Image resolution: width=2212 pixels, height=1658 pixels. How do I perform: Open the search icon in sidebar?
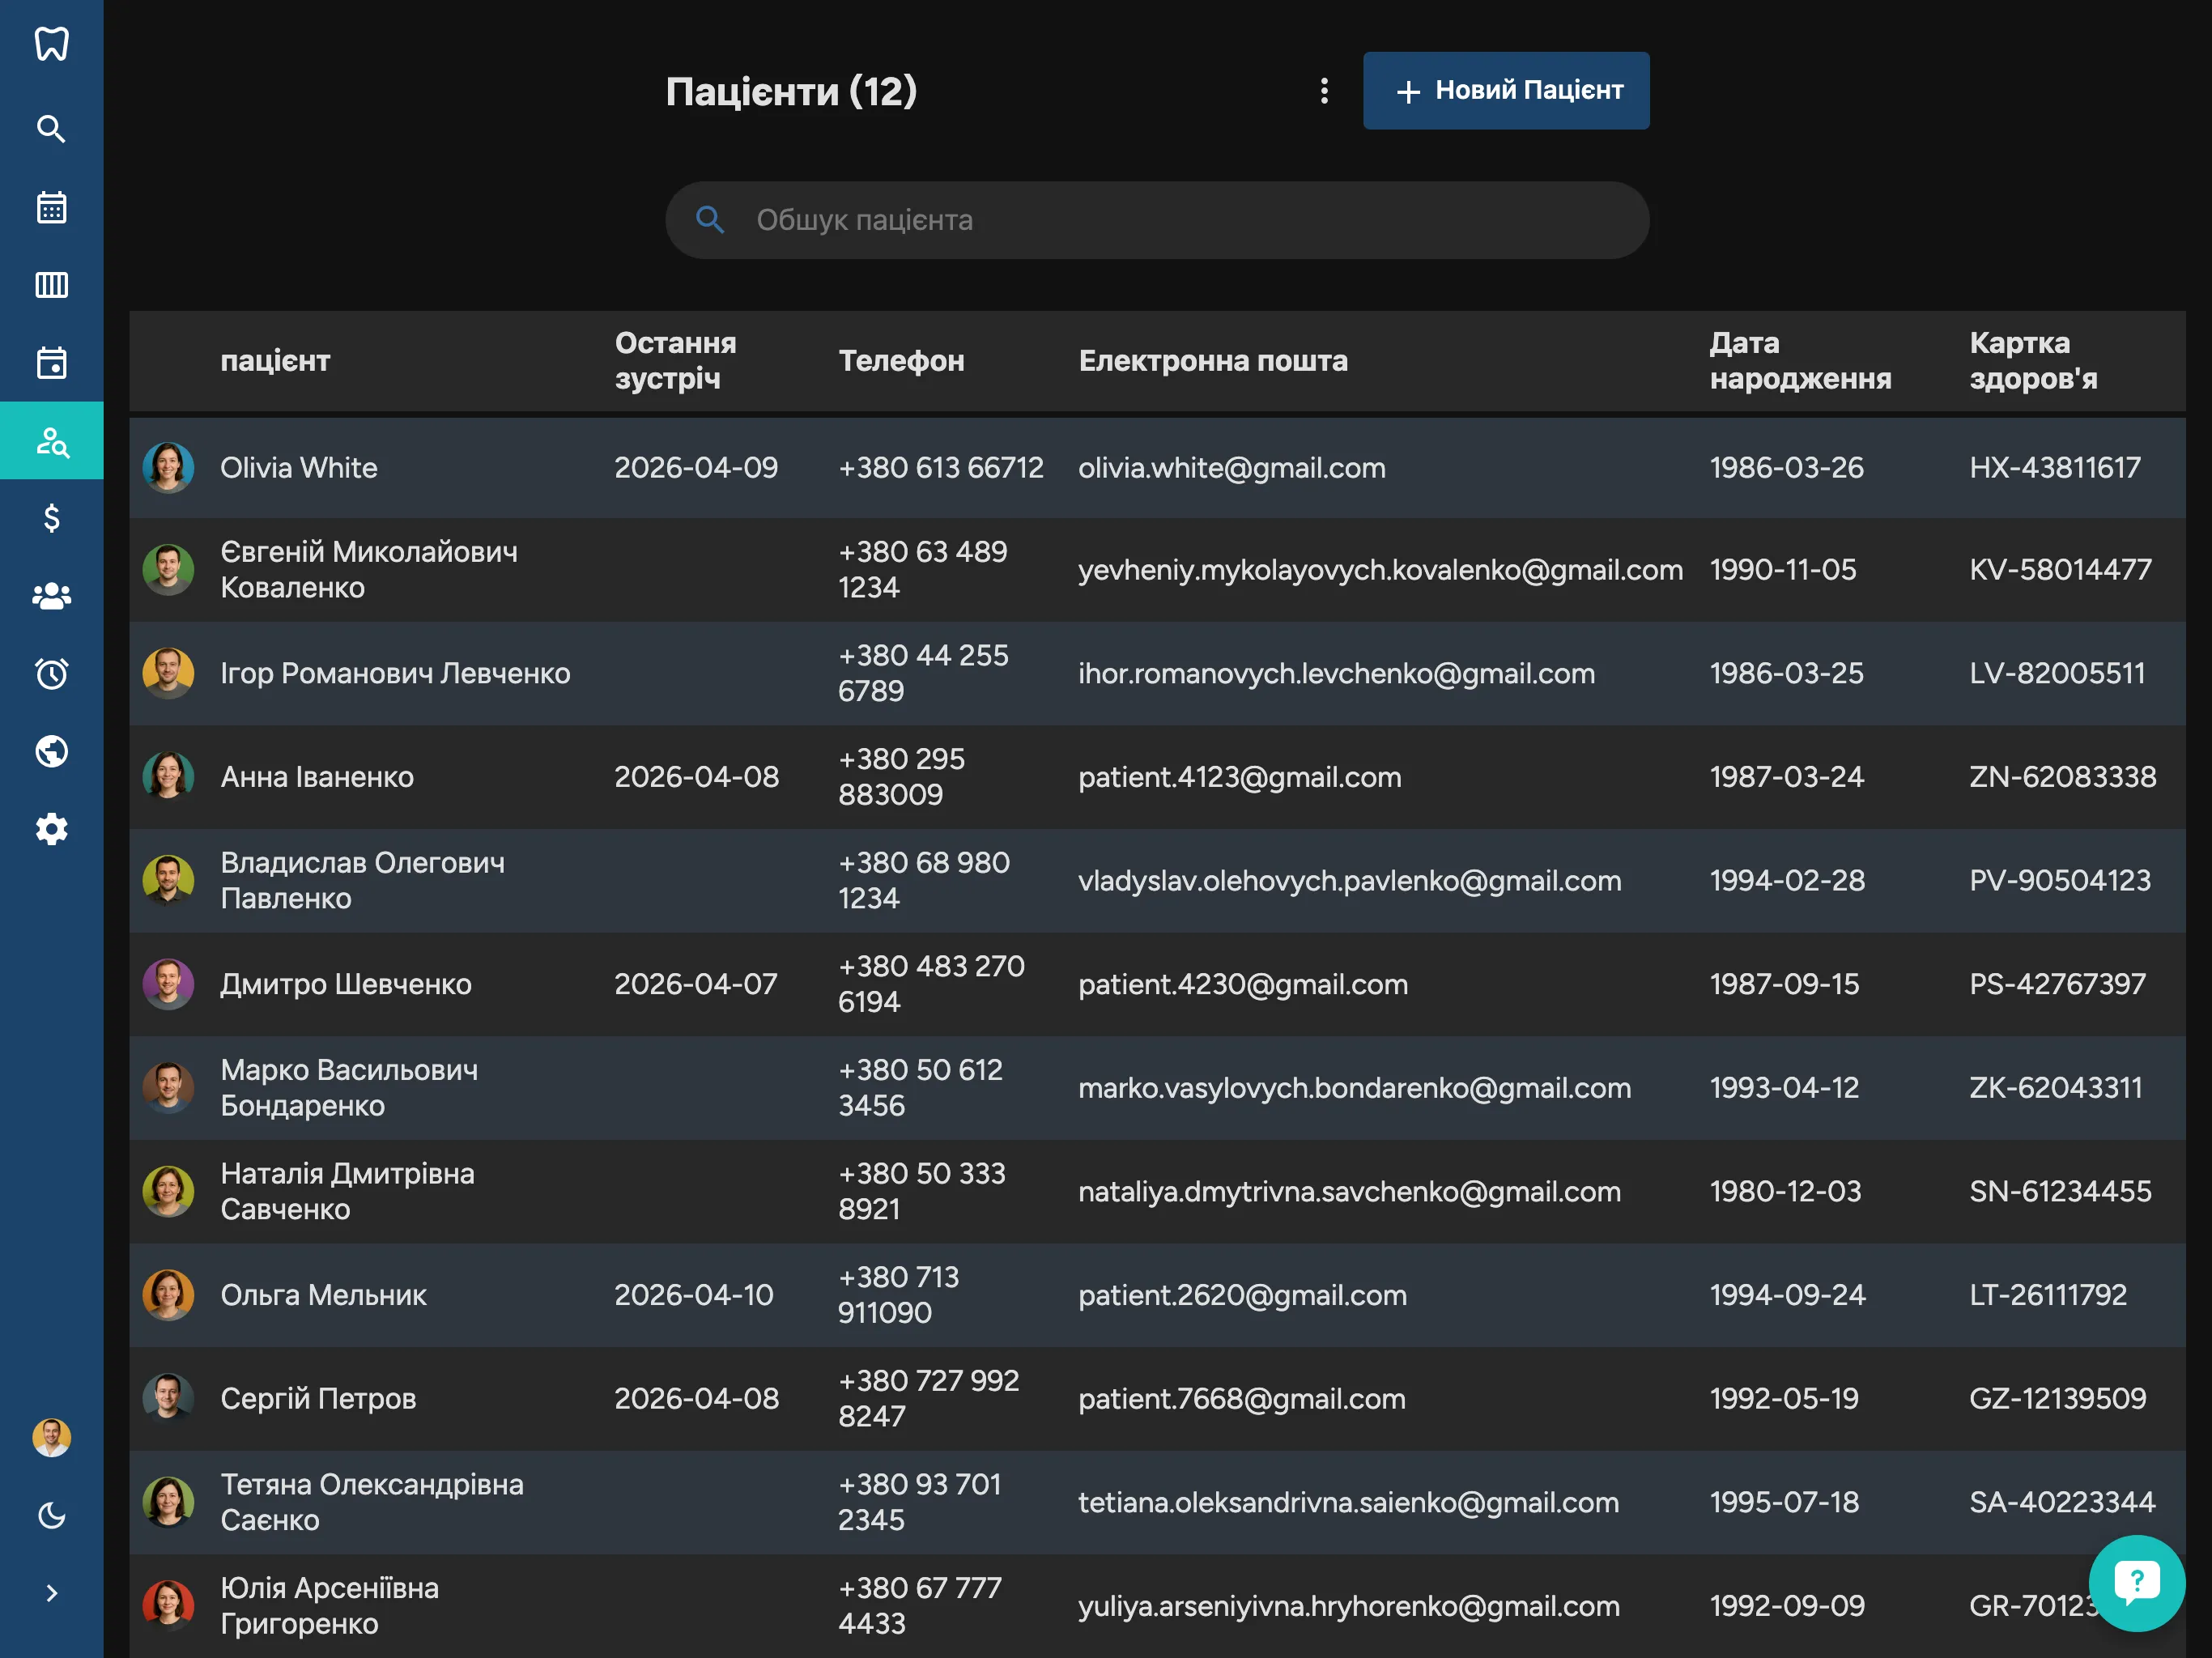pos(51,129)
